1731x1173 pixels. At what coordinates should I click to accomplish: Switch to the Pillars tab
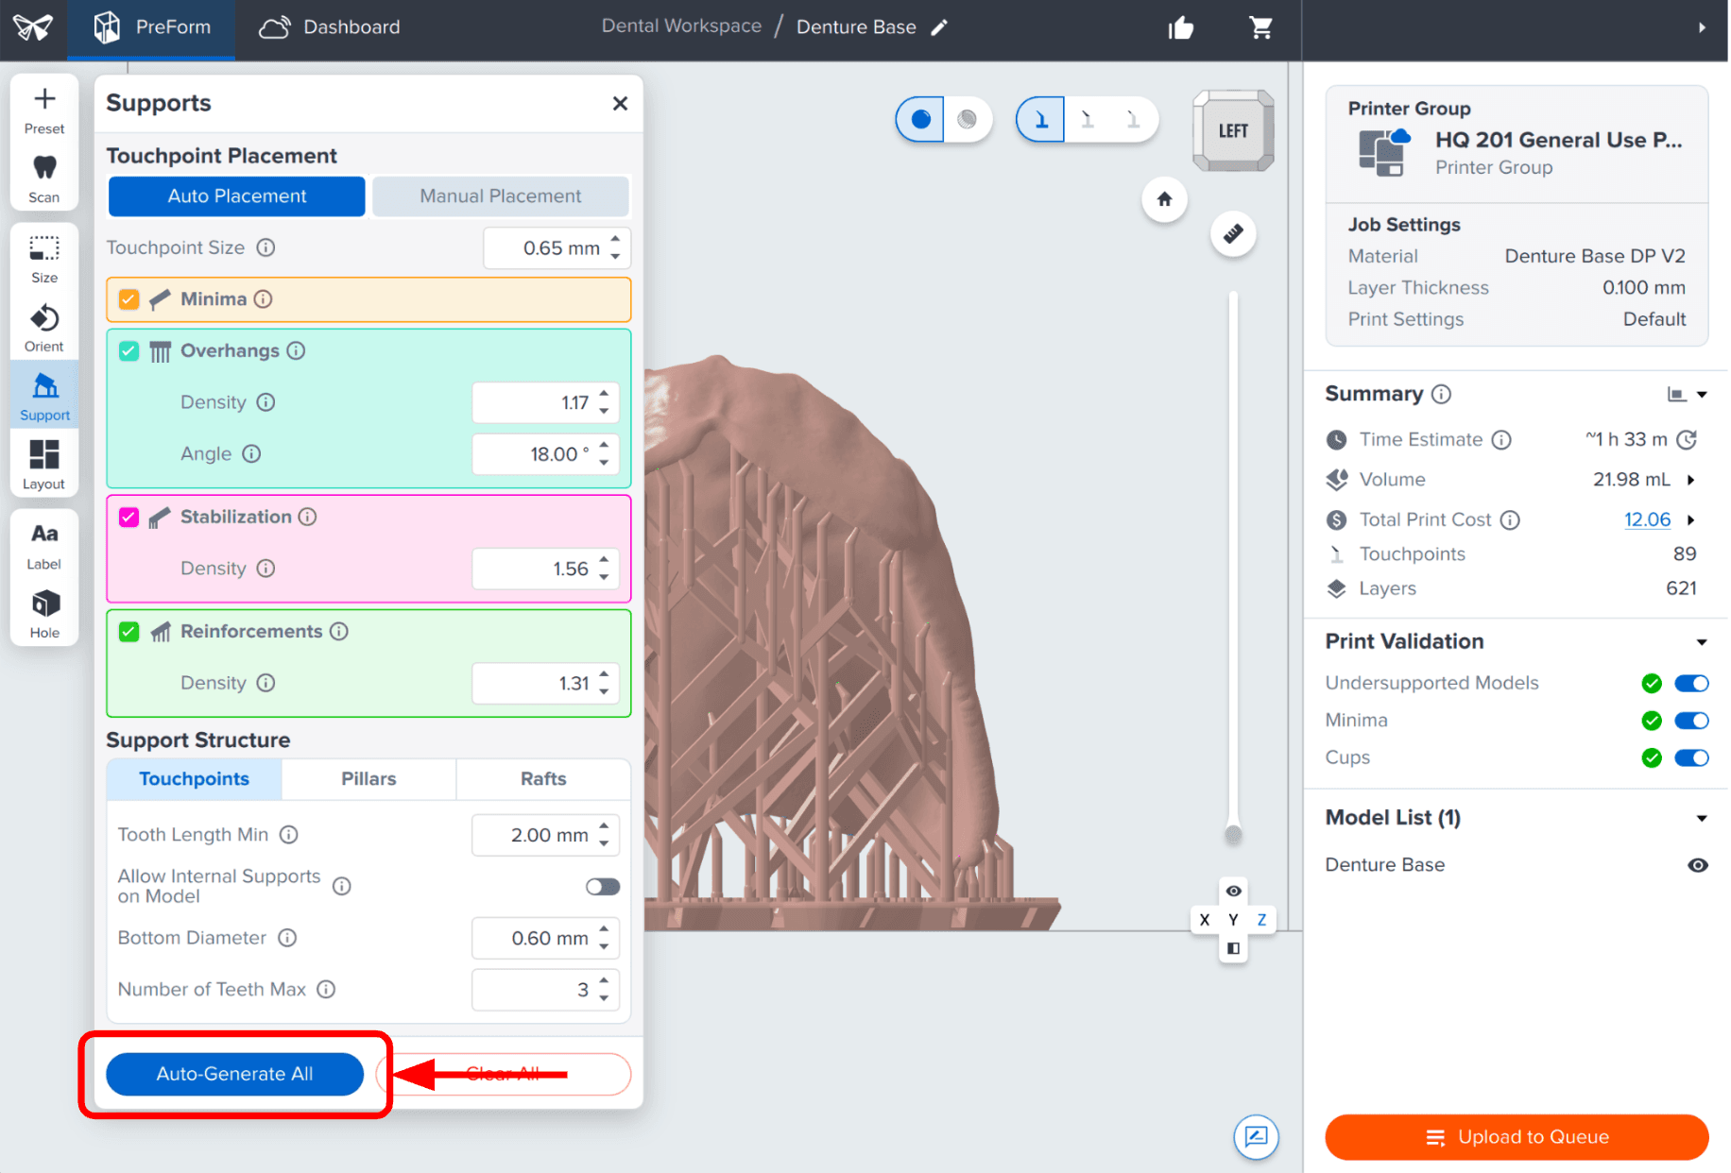pos(368,779)
